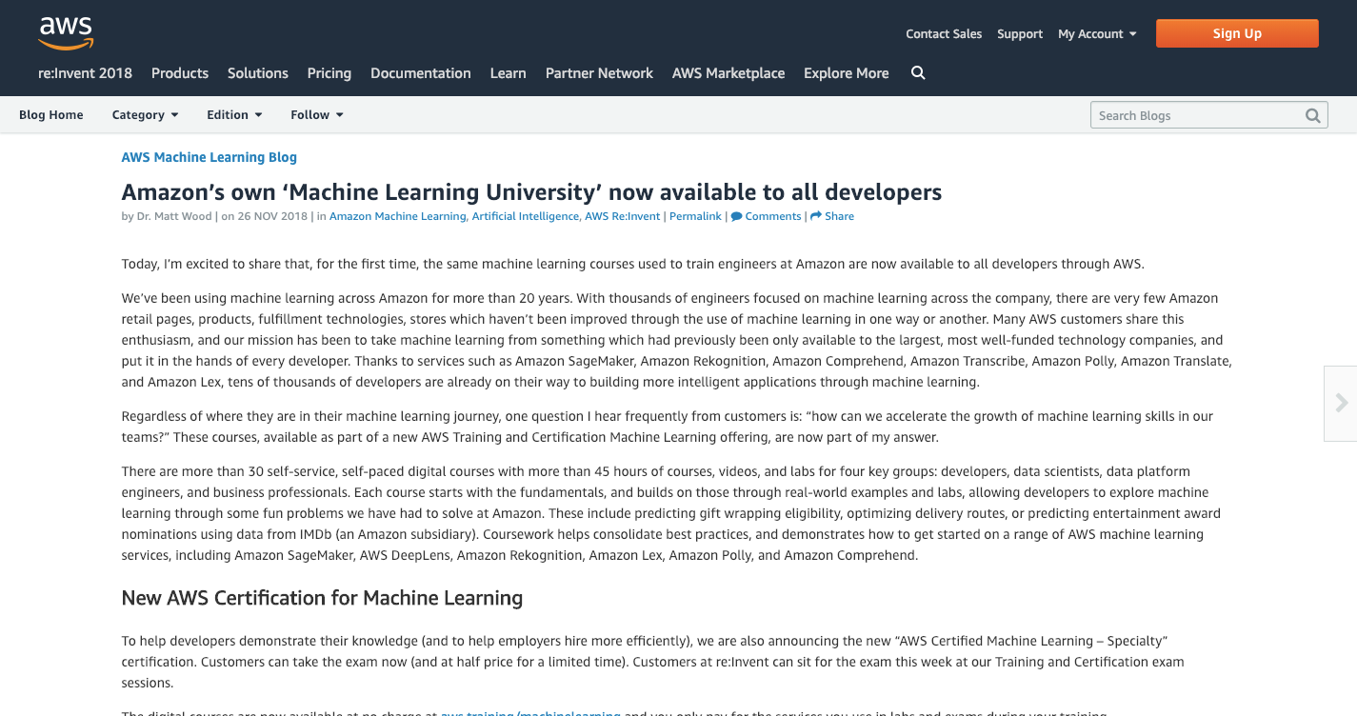Viewport: 1357px width, 716px height.
Task: Open the Share link with arrow icon
Action: pos(832,216)
